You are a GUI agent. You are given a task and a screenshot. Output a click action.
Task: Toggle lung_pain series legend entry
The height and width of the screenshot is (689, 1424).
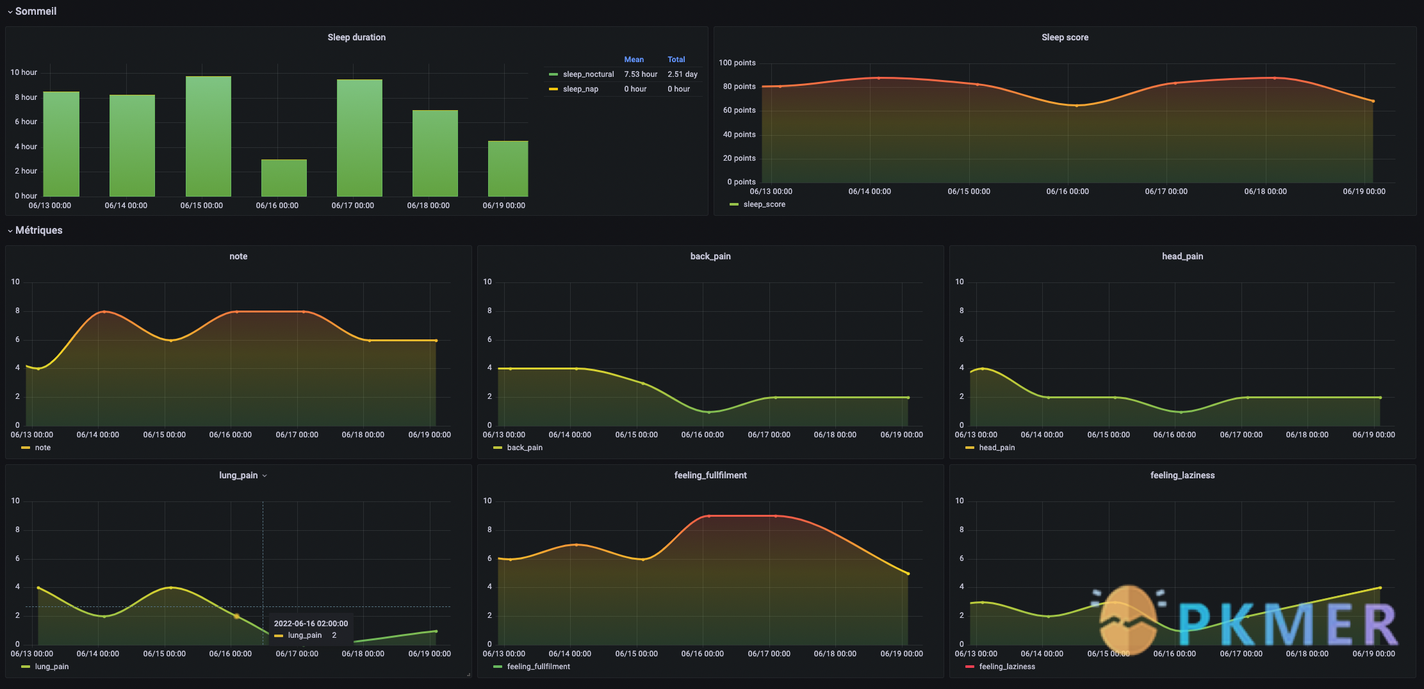tap(52, 667)
